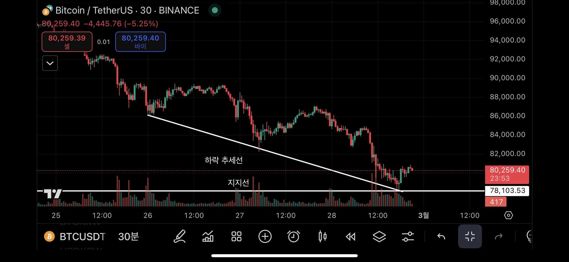Open the 30분 timeframe selector
This screenshot has width=569, height=262.
click(x=128, y=237)
